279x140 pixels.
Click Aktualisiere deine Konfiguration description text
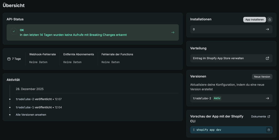[227, 87]
